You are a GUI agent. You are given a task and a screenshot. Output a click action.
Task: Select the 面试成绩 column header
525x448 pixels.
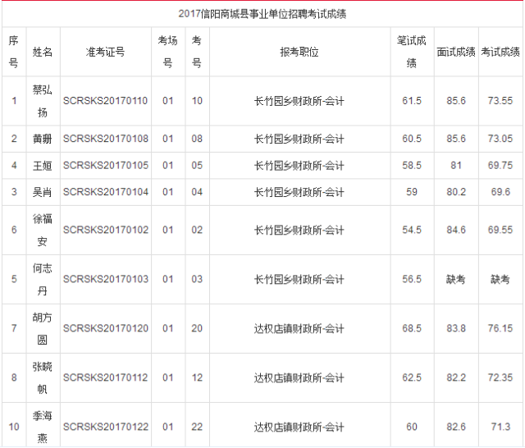[x=456, y=52]
